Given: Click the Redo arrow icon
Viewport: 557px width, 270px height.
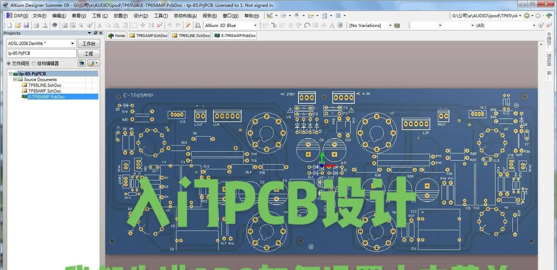Looking at the screenshot, I should pos(178,25).
